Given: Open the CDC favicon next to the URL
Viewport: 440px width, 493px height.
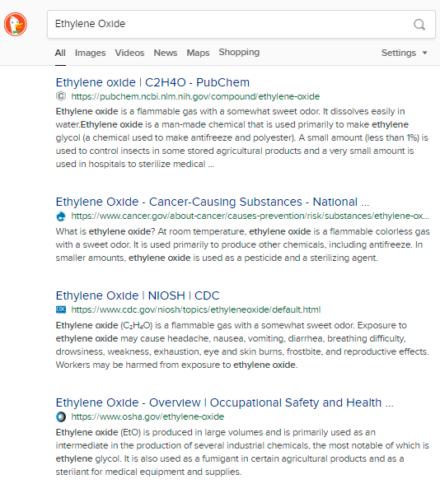Looking at the screenshot, I should [61, 309].
